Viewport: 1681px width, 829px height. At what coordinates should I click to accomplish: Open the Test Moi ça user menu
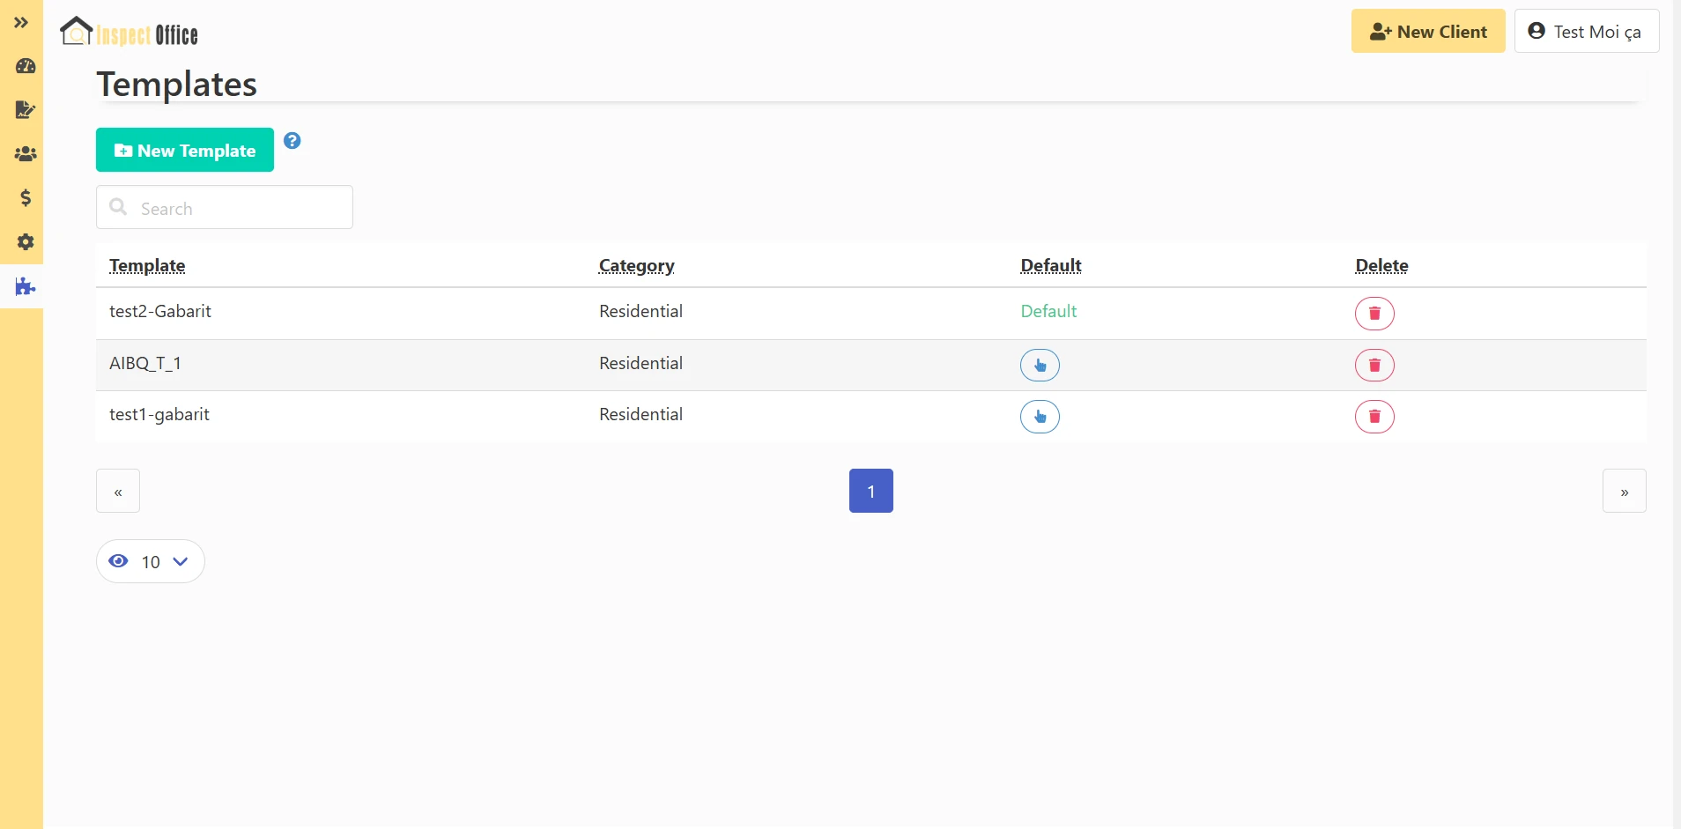pos(1586,32)
